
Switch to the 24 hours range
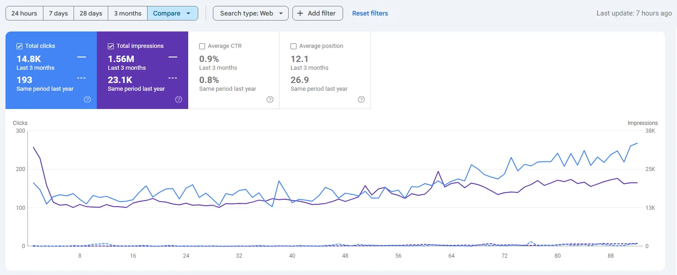(24, 13)
